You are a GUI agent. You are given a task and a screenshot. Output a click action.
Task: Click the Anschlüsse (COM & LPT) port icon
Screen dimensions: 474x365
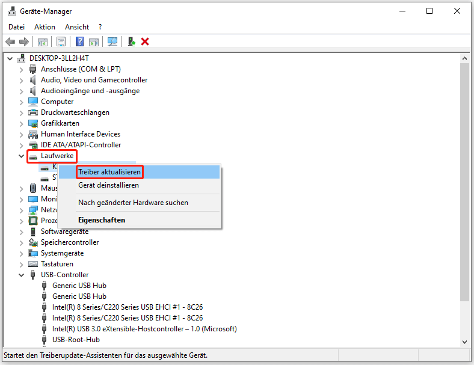[33, 69]
